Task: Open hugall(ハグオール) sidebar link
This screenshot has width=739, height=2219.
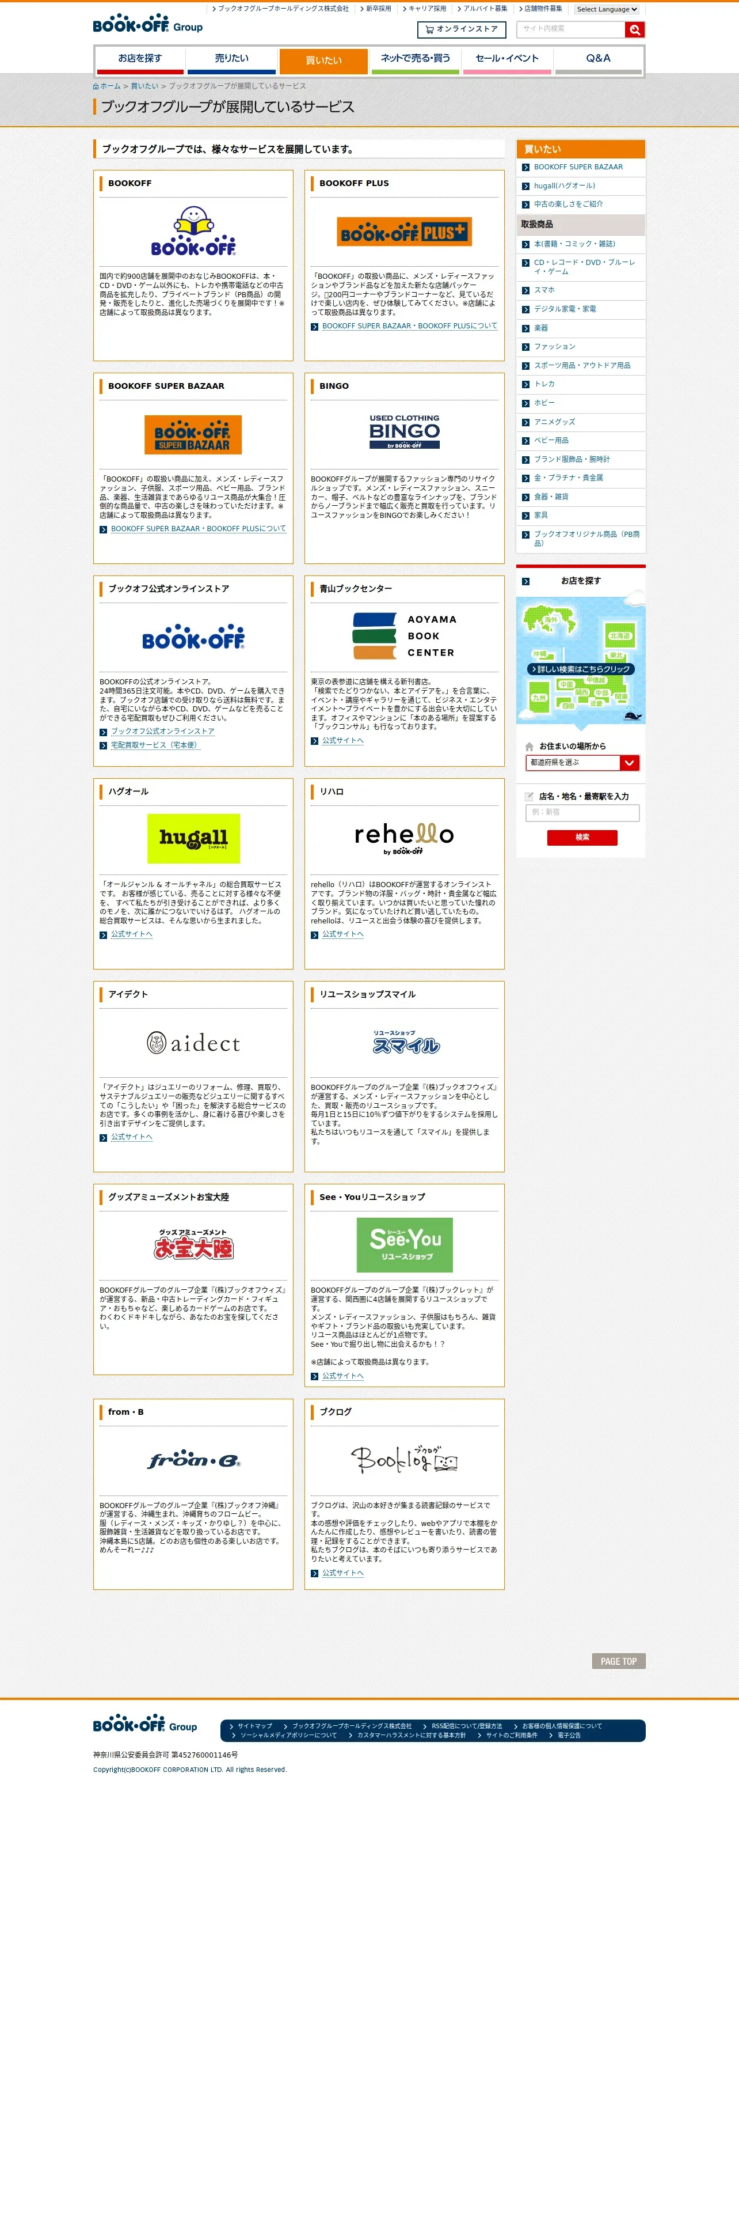Action: click(x=565, y=186)
